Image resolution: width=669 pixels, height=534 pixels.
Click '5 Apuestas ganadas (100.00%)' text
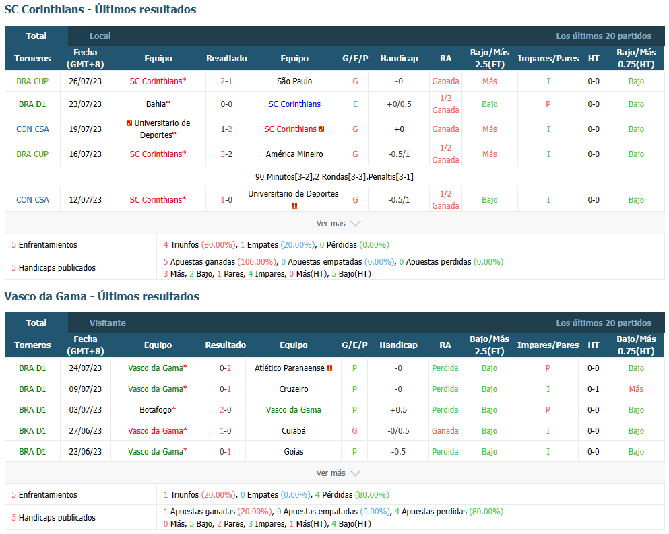click(x=220, y=261)
